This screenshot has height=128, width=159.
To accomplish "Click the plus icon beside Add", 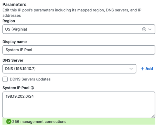I will pos(142,69).
